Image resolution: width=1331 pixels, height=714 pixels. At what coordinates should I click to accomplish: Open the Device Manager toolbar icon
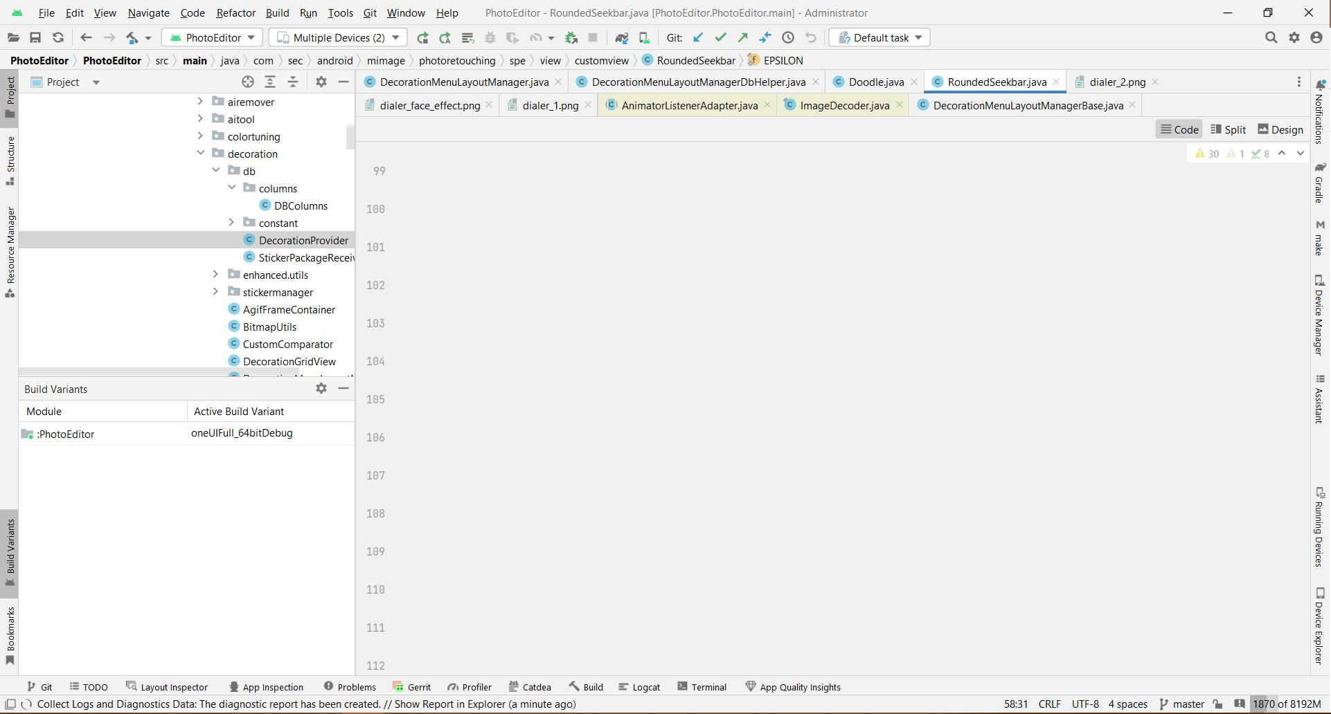coord(644,37)
